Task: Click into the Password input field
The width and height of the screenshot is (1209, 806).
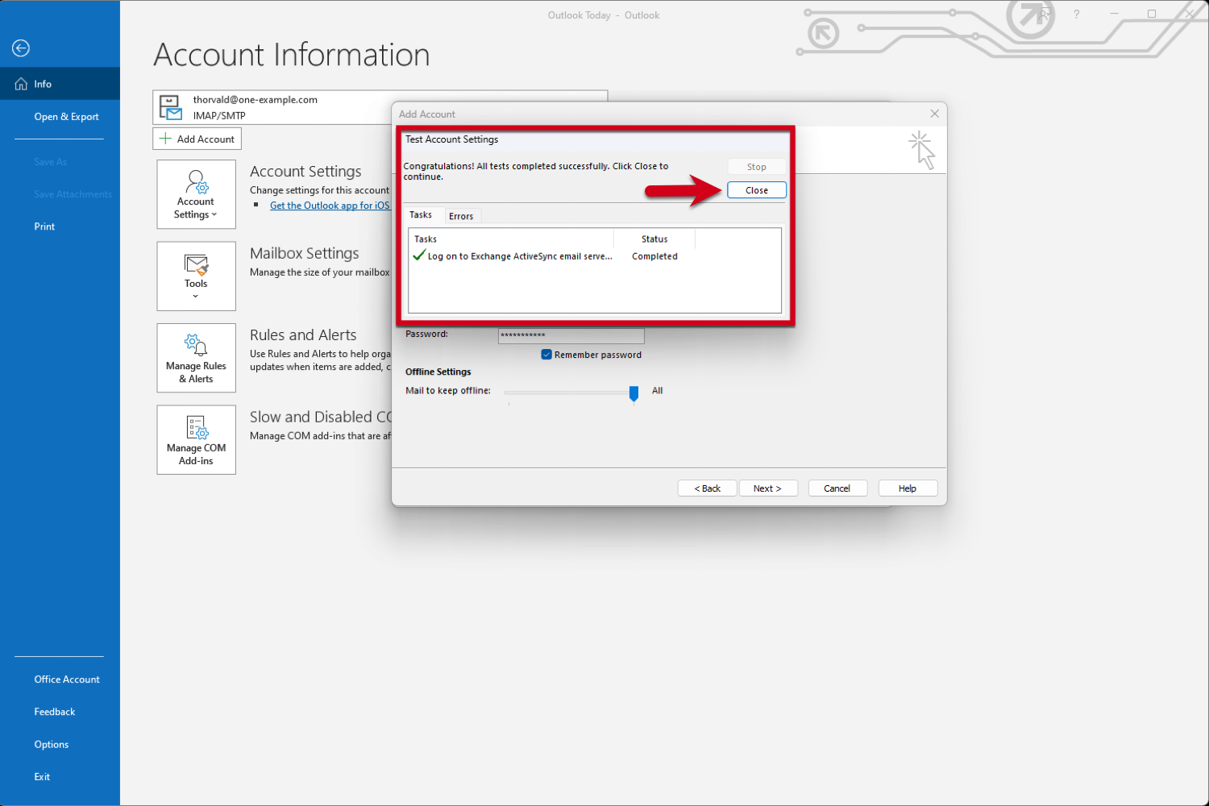Action: click(571, 335)
